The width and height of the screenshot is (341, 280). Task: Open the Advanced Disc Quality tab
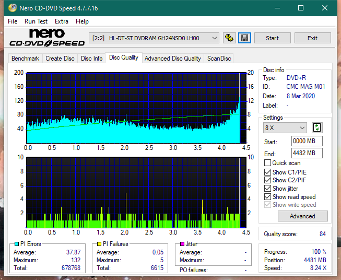coord(173,59)
